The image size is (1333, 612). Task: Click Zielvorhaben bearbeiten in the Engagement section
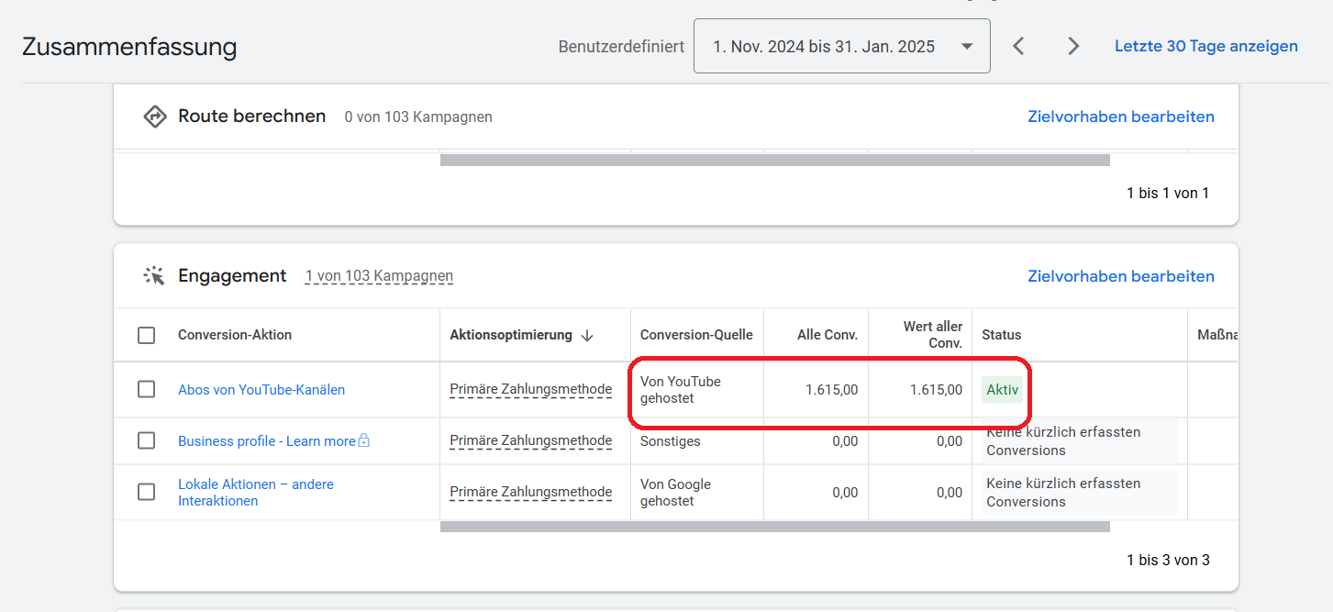(1120, 276)
